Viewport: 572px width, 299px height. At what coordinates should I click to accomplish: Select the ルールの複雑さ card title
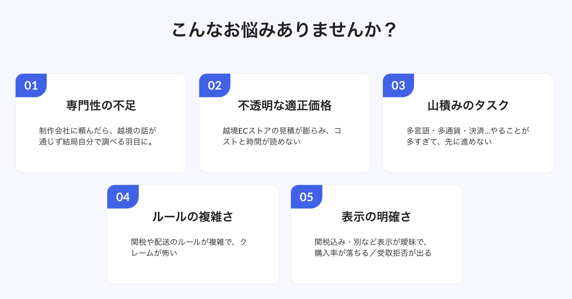coord(193,217)
